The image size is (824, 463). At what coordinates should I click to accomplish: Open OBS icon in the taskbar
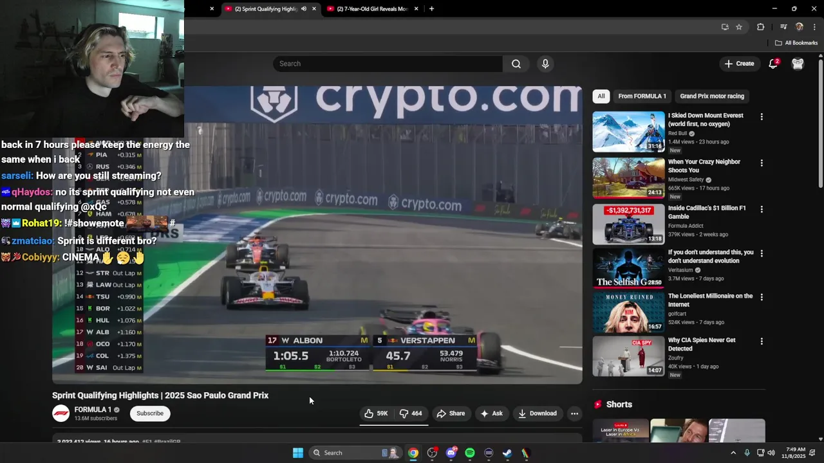(432, 453)
